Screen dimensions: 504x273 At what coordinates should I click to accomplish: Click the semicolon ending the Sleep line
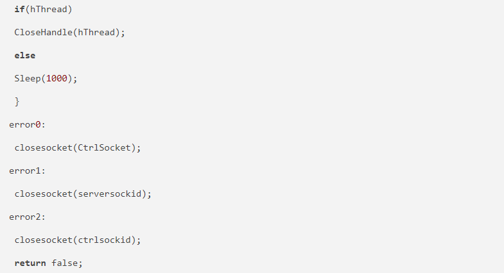75,78
